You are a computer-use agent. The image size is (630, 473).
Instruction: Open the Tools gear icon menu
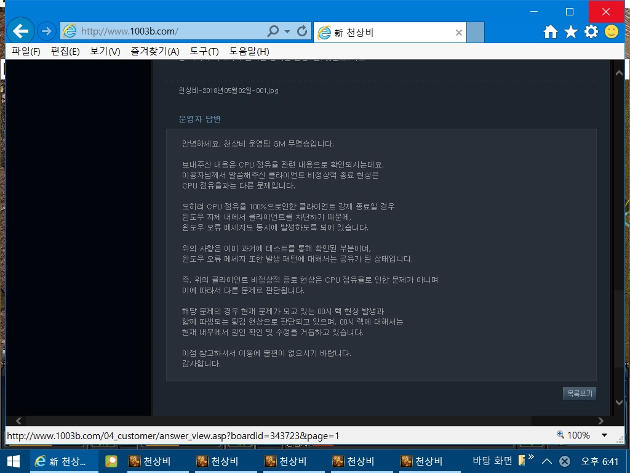pyautogui.click(x=591, y=31)
